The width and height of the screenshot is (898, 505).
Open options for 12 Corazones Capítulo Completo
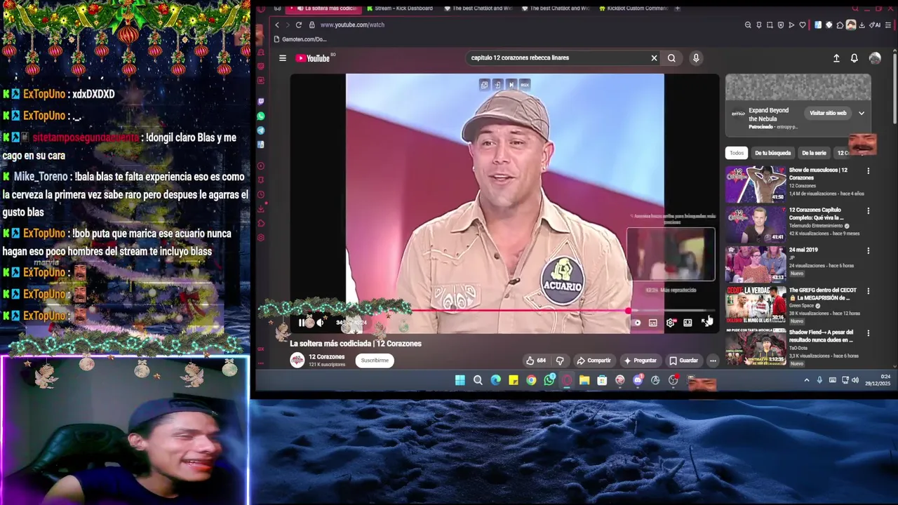coord(868,211)
